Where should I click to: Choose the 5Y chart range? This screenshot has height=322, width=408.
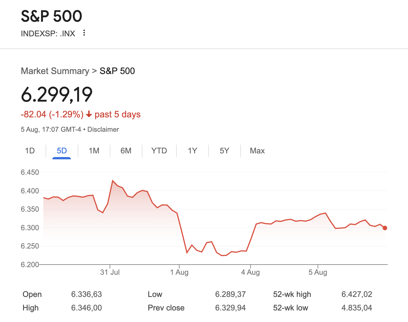point(224,151)
